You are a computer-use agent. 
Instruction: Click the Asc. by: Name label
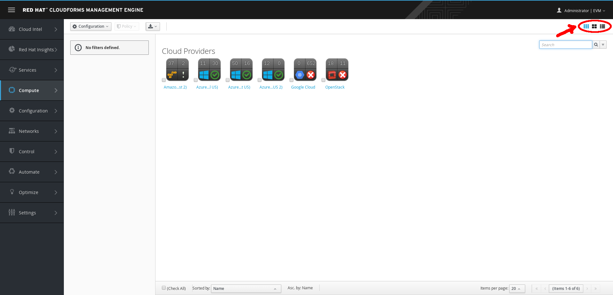coord(300,288)
